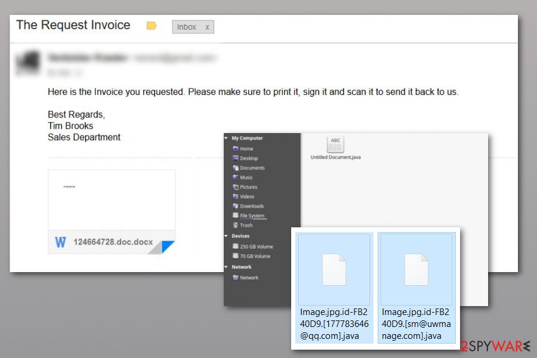Select the sm@uwmanage.com .java file

(416, 288)
